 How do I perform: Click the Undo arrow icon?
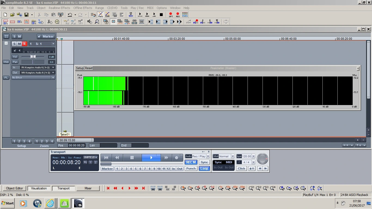pos(70,15)
